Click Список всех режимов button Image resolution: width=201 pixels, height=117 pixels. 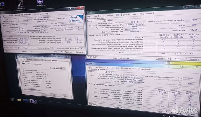pyautogui.click(x=33, y=89)
